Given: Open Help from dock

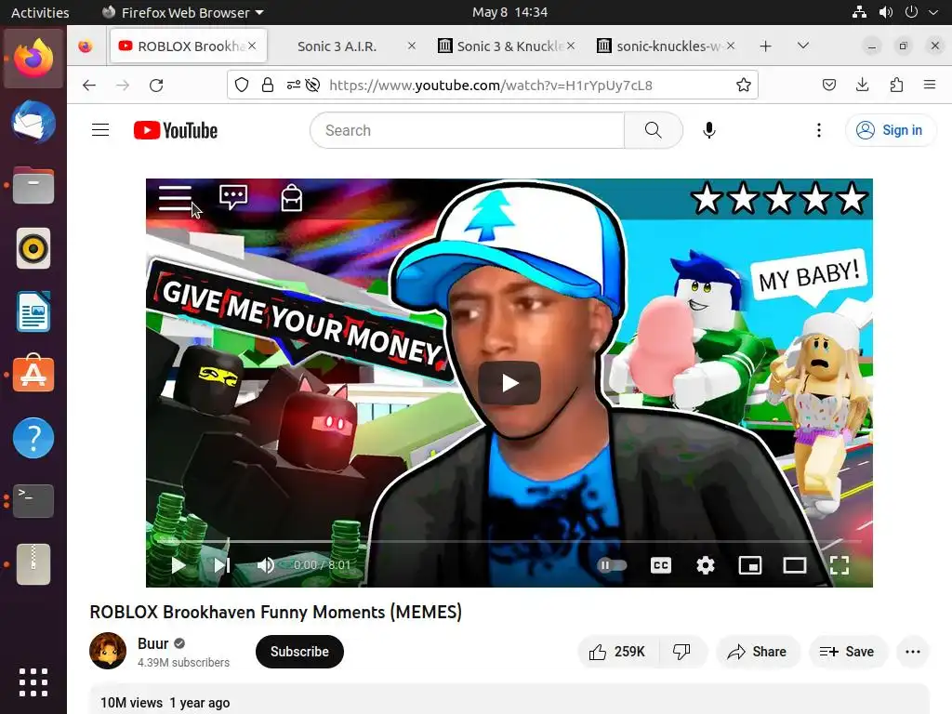Looking at the screenshot, I should [x=33, y=438].
